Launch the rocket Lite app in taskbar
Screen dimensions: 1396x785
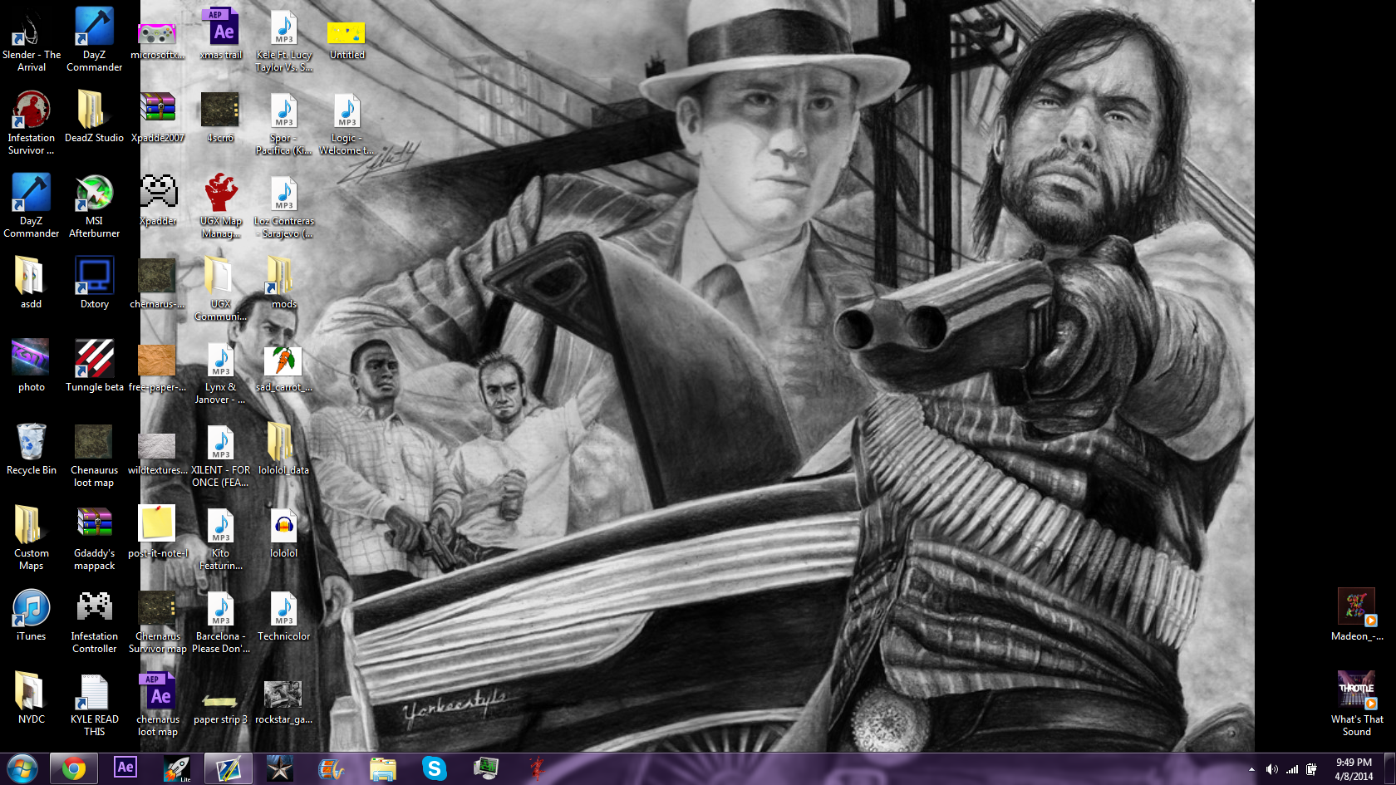(177, 769)
